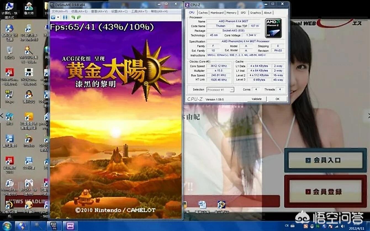Switch to the Graphics tab in CPU-Z
This screenshot has width=370, height=231.
255,13
